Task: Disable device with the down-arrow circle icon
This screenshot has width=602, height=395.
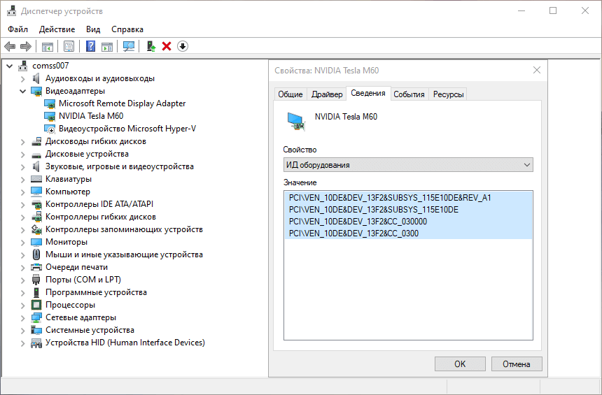Action: click(183, 46)
